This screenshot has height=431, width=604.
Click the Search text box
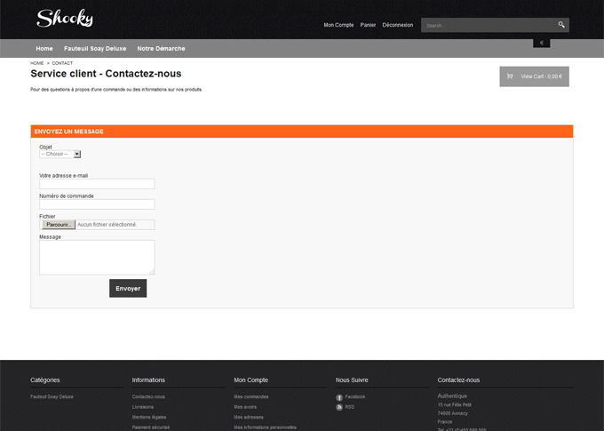pyautogui.click(x=488, y=25)
